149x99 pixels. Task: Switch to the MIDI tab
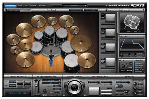pyautogui.click(x=26, y=6)
